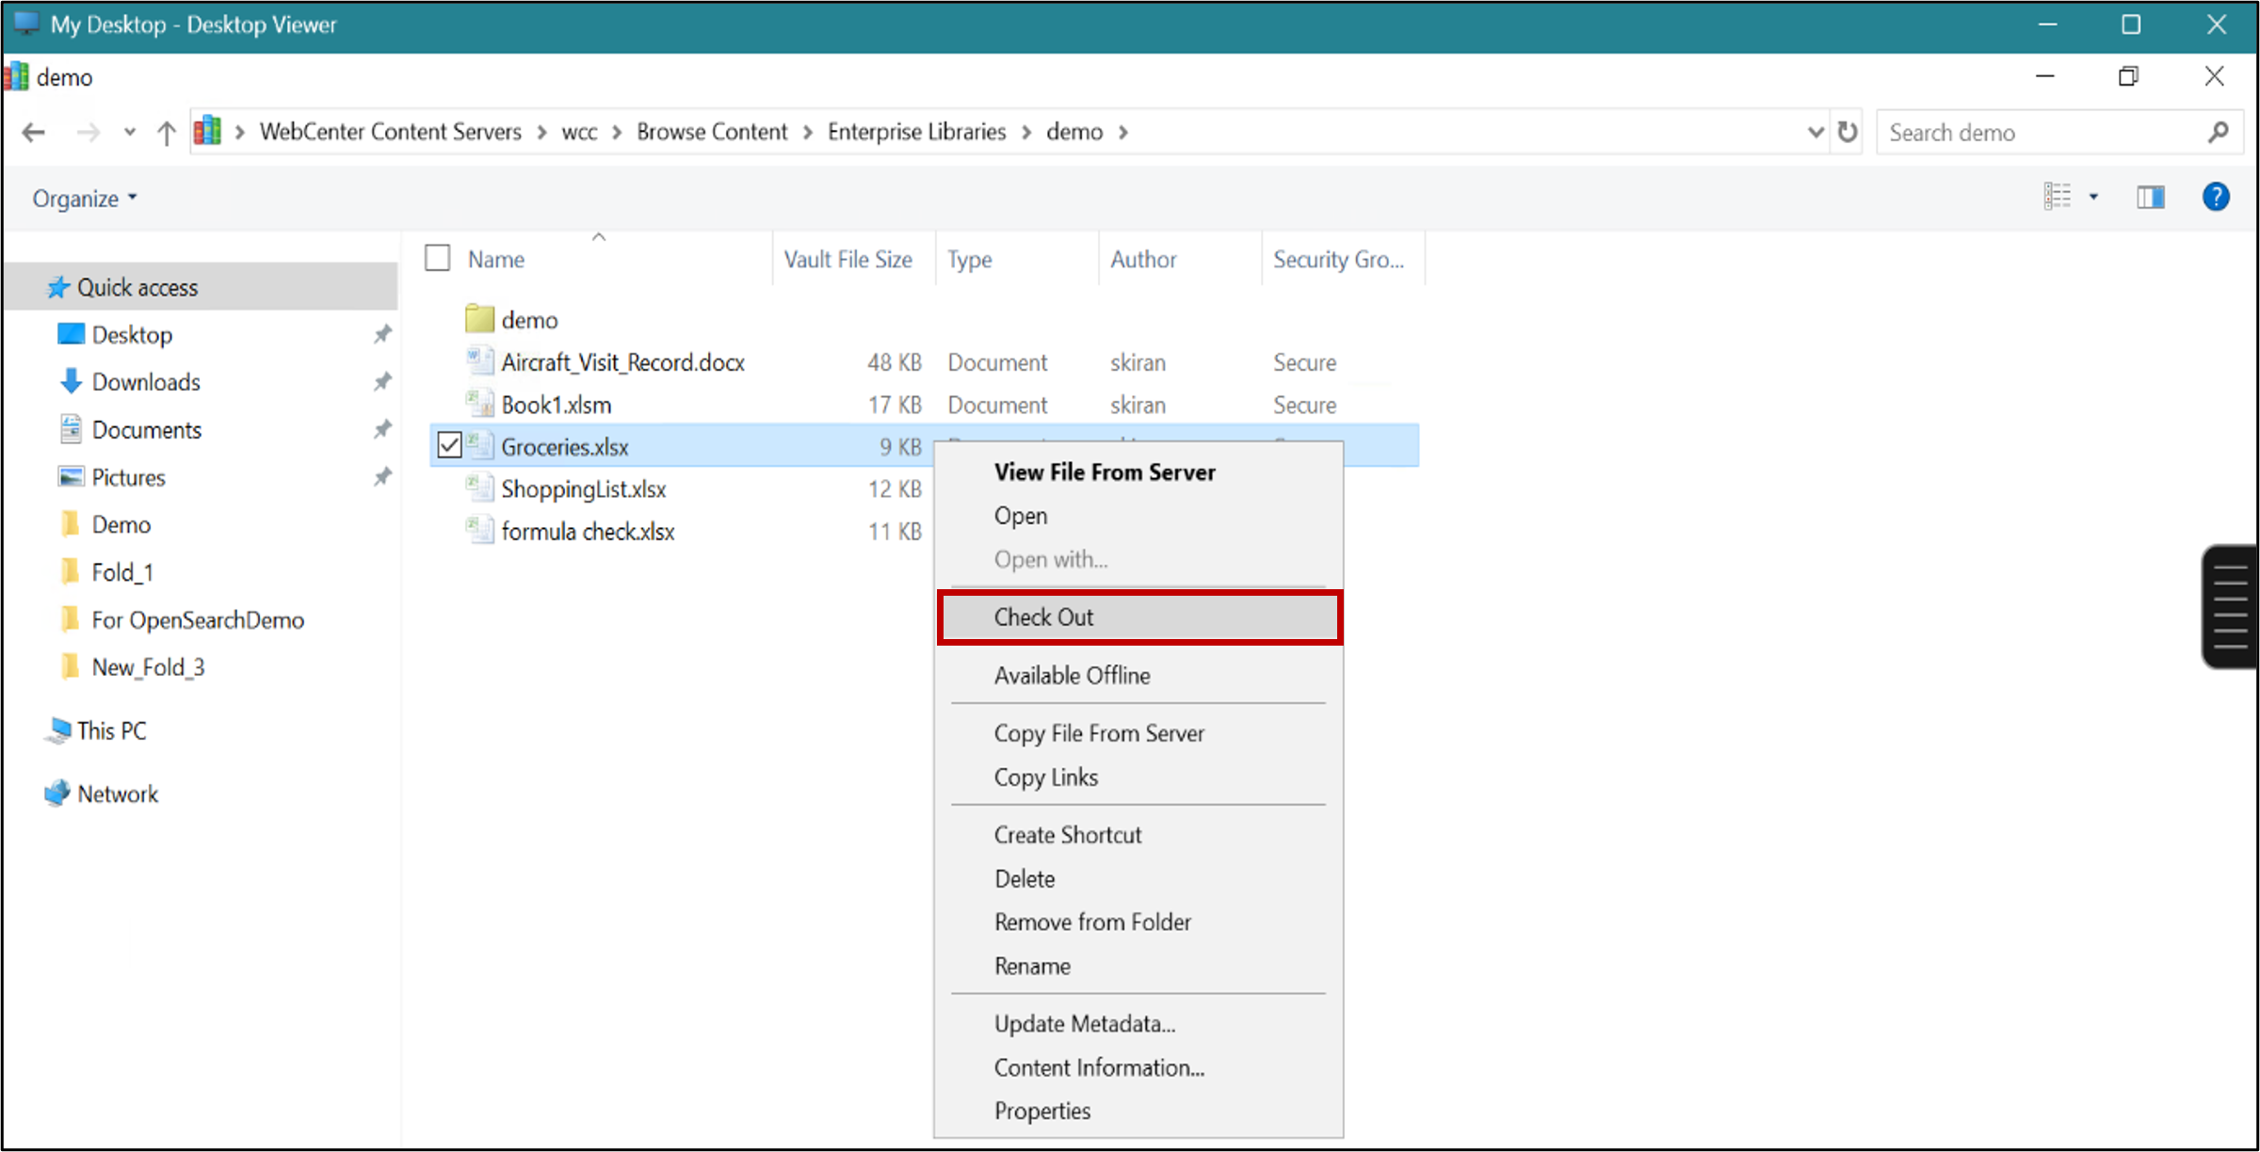The width and height of the screenshot is (2260, 1152).
Task: Toggle the preview pane icon
Action: 2150,197
